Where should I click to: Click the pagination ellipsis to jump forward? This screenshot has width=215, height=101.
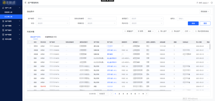click(139, 94)
